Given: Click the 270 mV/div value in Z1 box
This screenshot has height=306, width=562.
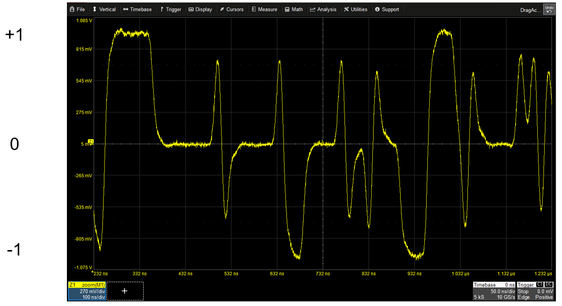Looking at the screenshot, I should click(92, 291).
